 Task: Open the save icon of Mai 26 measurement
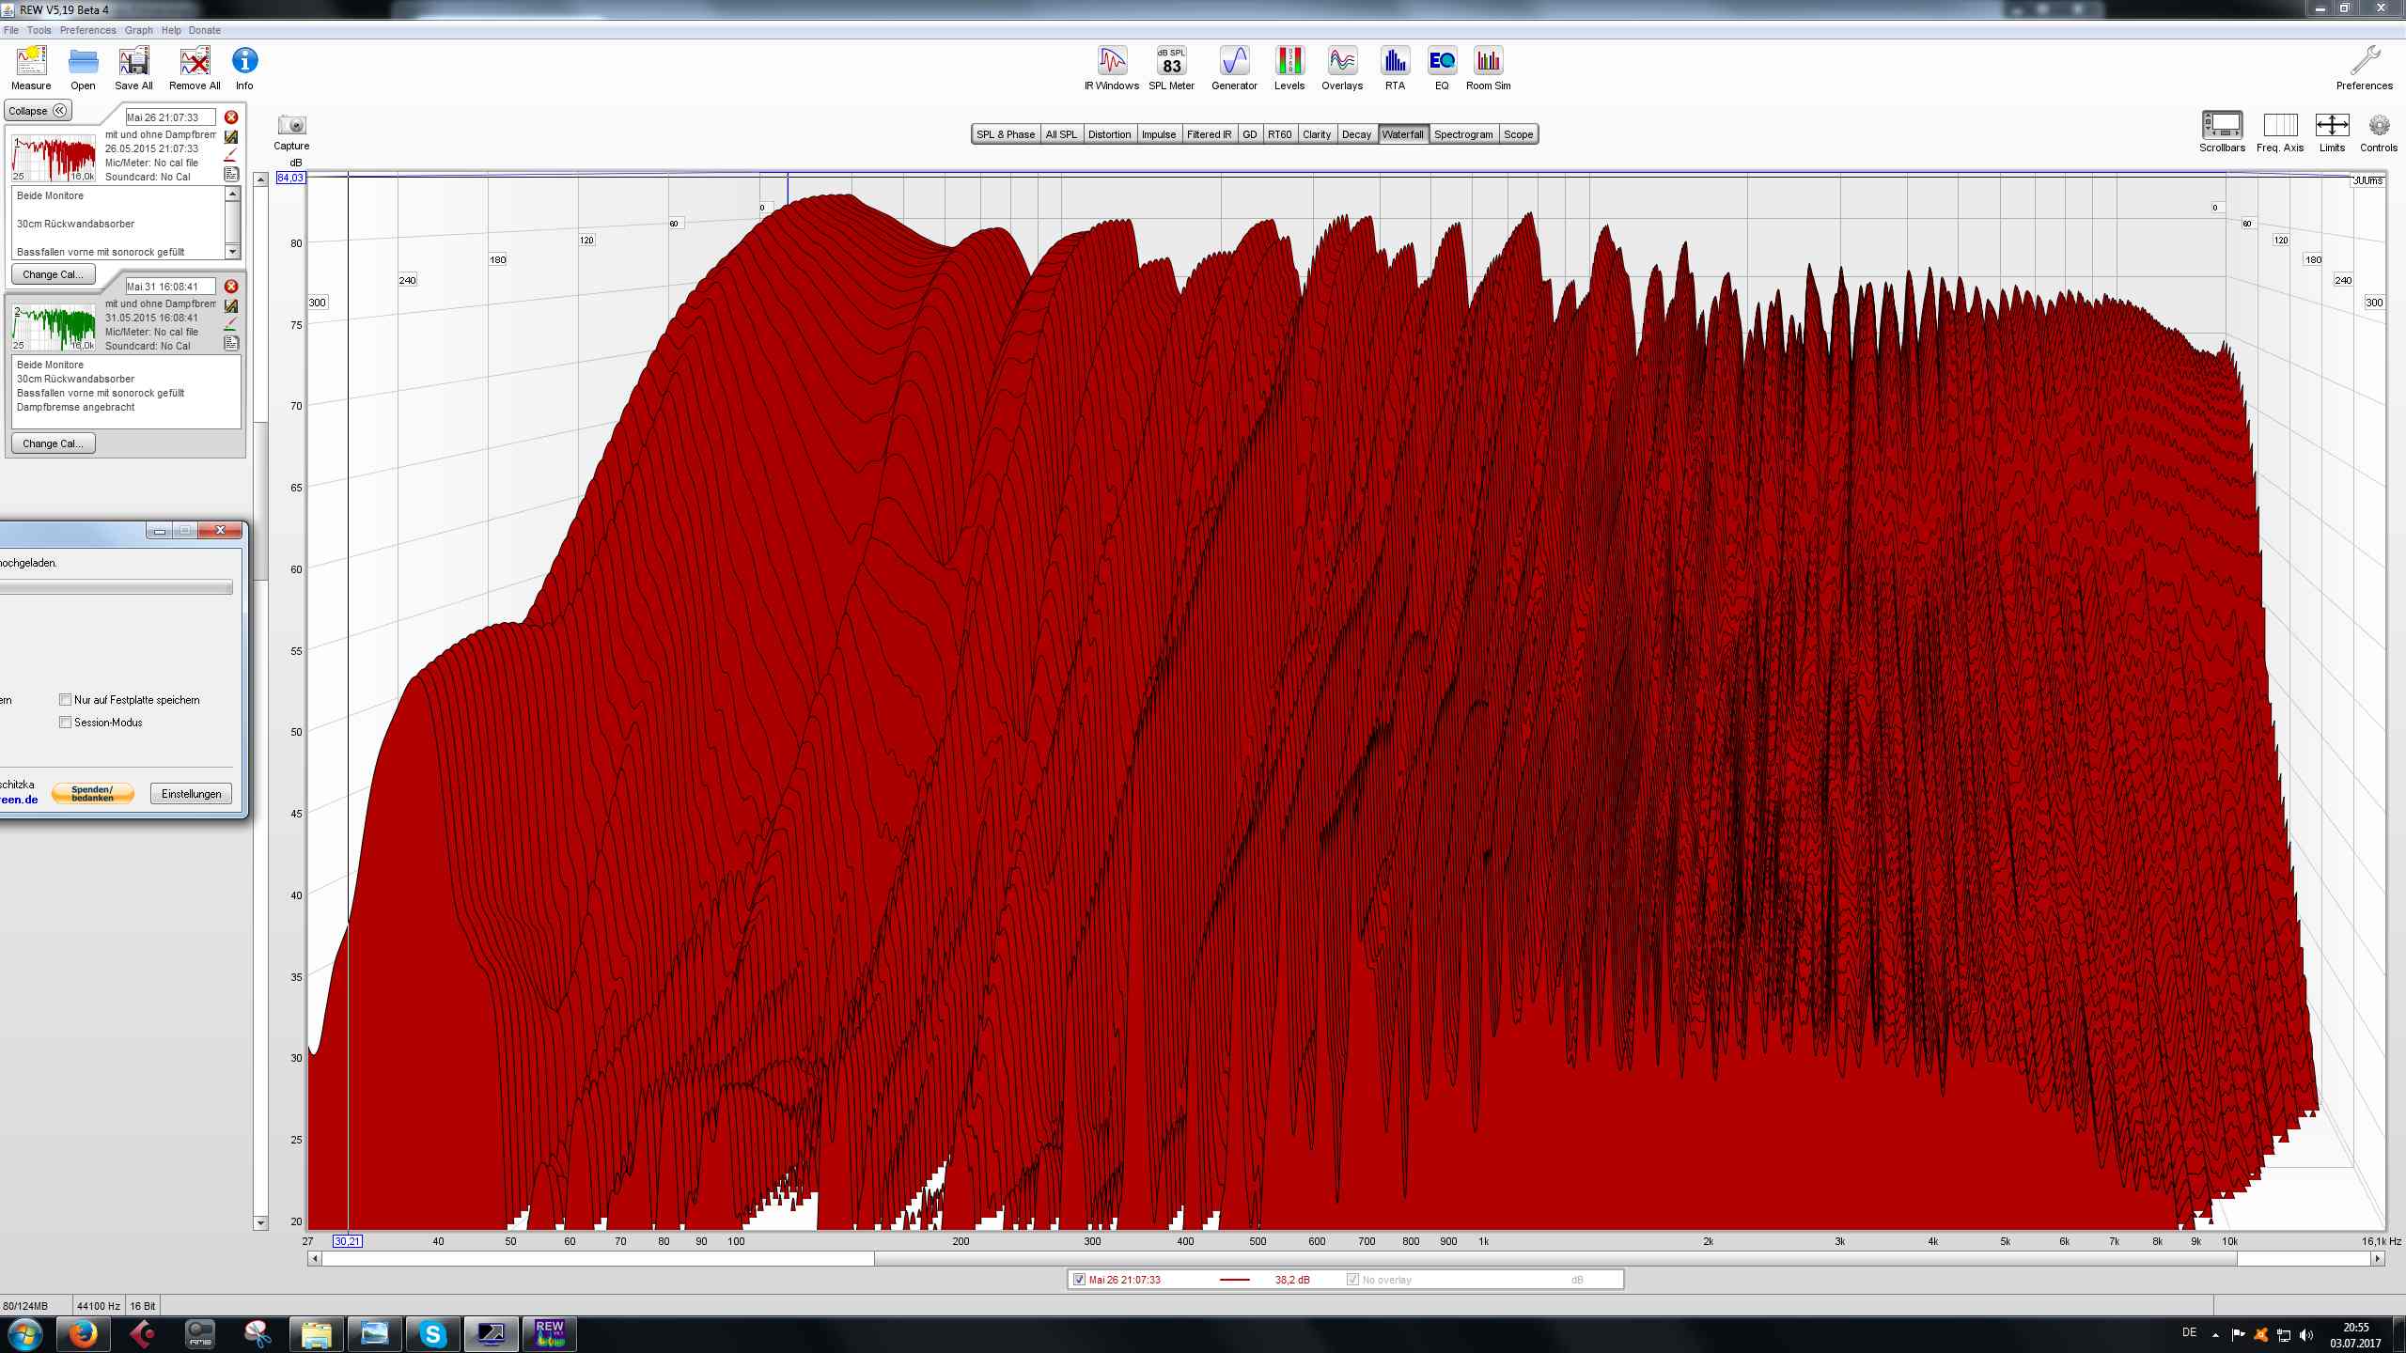pyautogui.click(x=231, y=137)
